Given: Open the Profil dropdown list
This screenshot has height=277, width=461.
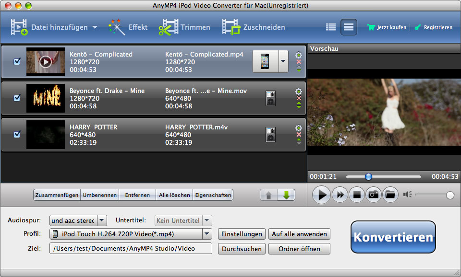Looking at the screenshot, I should point(207,234).
